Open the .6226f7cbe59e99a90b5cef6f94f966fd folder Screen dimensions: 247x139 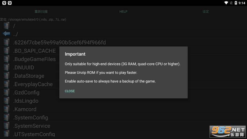pos(59,43)
